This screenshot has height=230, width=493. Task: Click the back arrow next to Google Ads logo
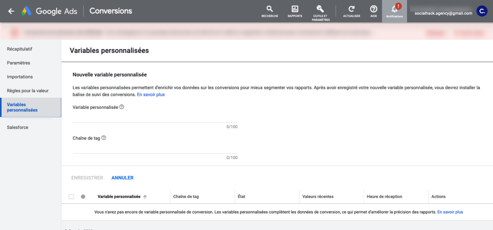(x=11, y=11)
